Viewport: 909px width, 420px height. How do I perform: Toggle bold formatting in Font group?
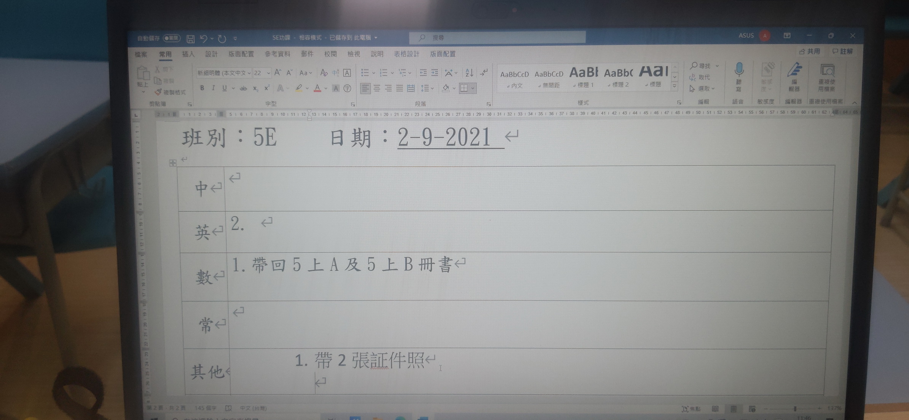click(202, 88)
